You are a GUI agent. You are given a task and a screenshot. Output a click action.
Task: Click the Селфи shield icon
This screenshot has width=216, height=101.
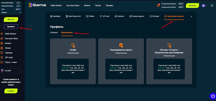click(x=73, y=45)
